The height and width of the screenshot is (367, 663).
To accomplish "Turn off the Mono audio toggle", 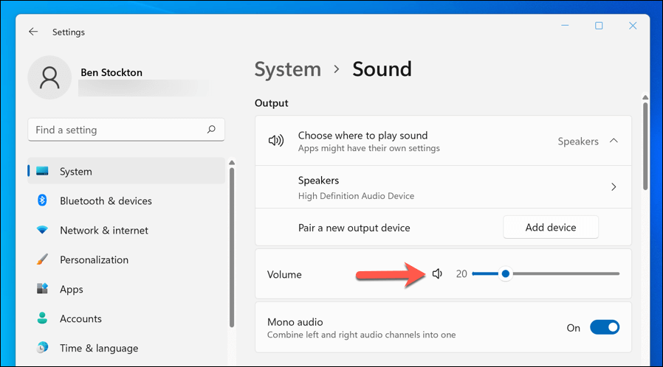I will pyautogui.click(x=604, y=328).
